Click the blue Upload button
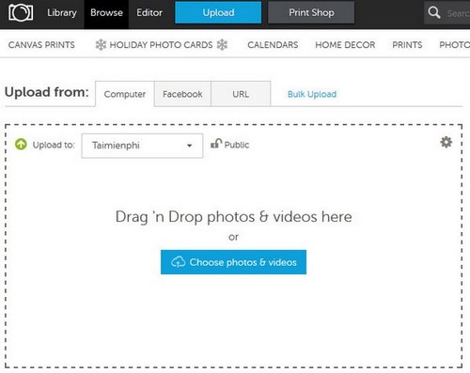This screenshot has height=373, width=470. tap(218, 12)
